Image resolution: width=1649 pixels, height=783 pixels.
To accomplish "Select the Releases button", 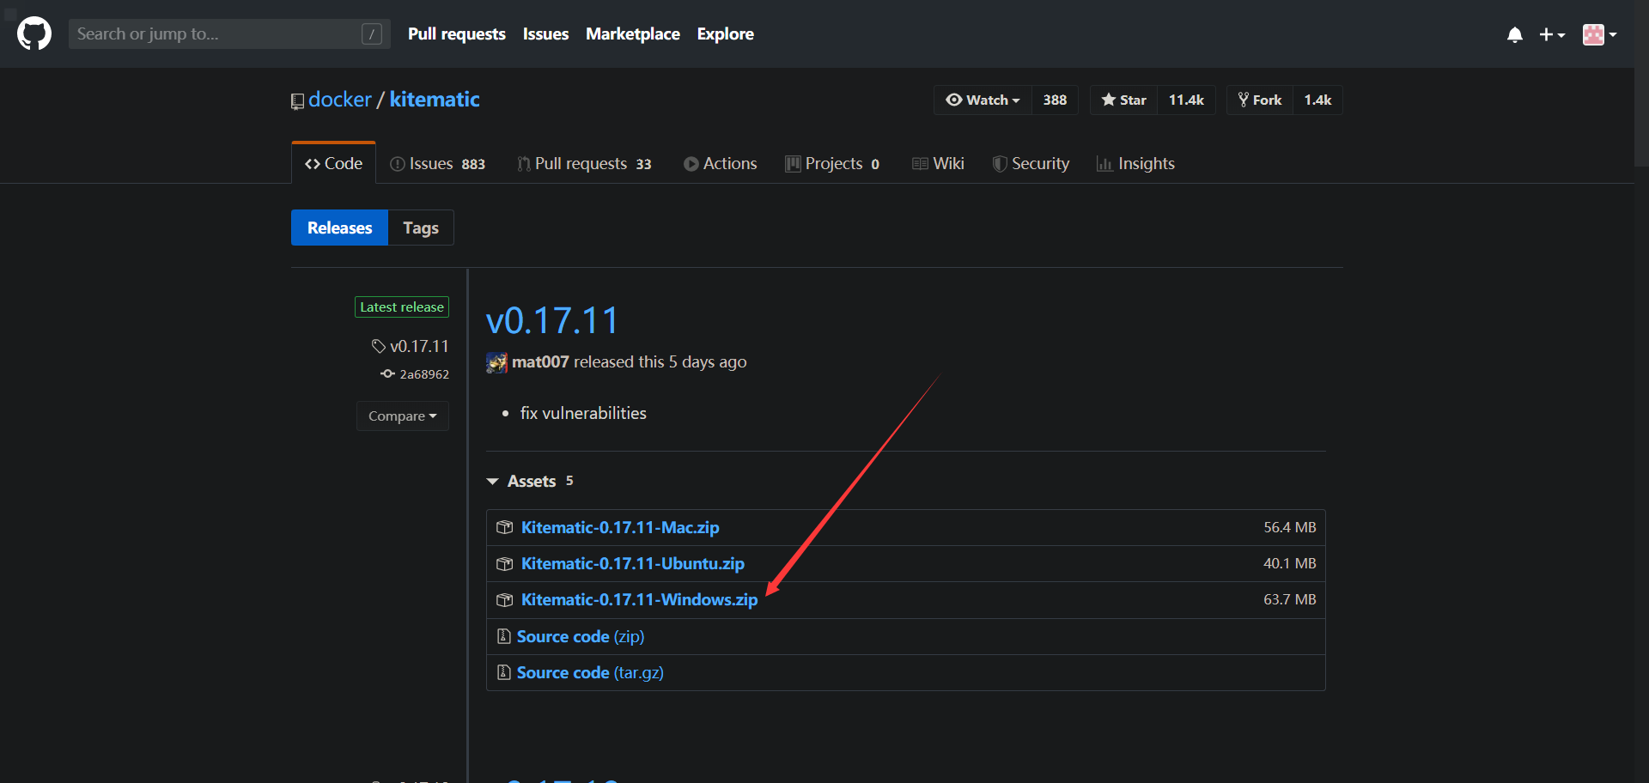I will (x=339, y=228).
